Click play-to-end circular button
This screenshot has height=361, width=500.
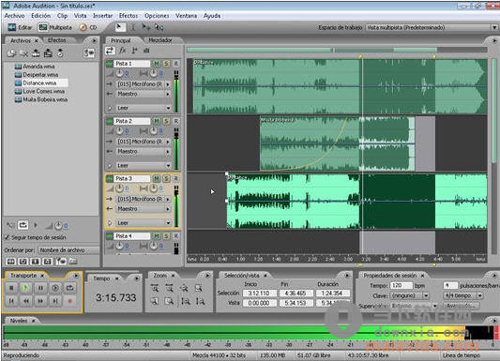click(x=55, y=288)
